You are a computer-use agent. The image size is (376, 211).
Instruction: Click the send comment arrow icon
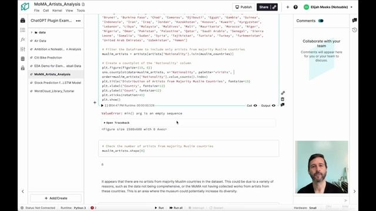click(x=345, y=200)
